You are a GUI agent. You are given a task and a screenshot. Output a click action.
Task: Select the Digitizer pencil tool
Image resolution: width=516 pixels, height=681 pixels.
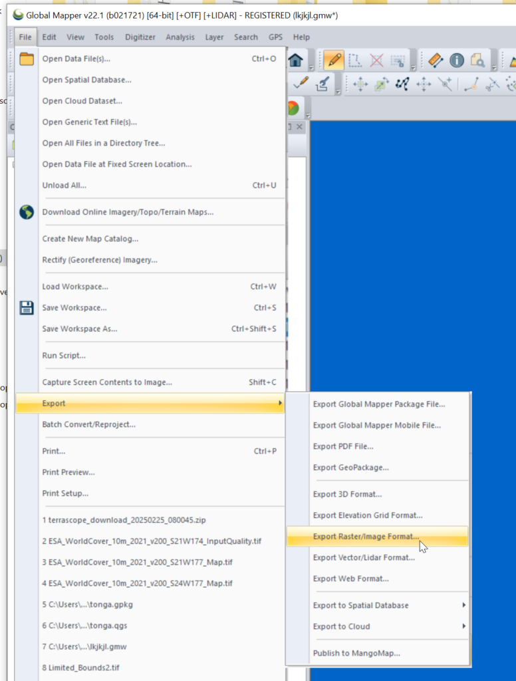coord(334,60)
